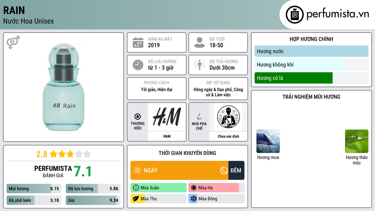Click the H&M brand logo
Image resolution: width=375 pixels, height=211 pixels.
point(167,117)
